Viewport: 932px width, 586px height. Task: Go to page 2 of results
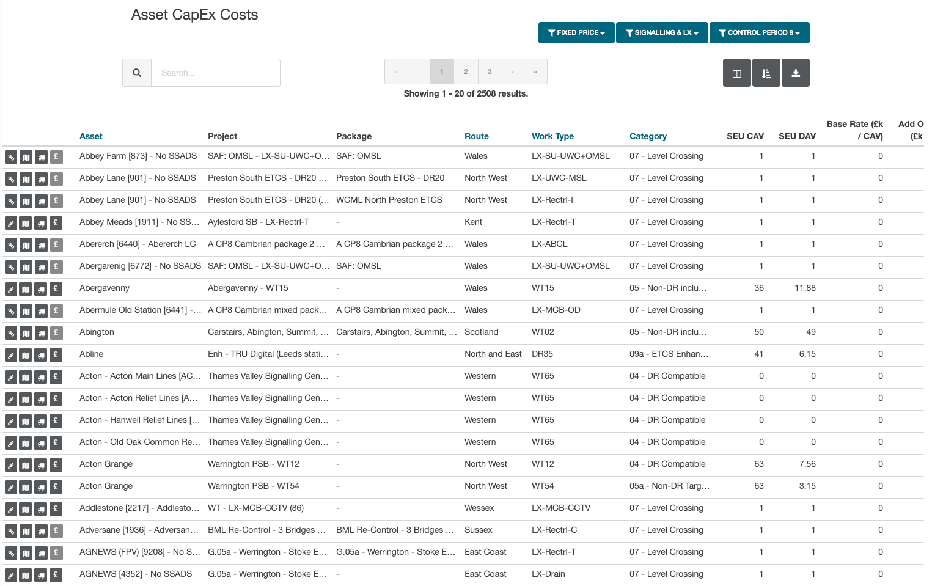(466, 71)
